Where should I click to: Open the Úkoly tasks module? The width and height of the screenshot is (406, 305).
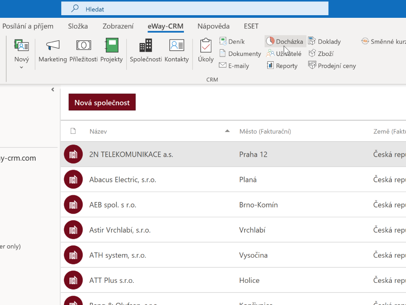[206, 51]
